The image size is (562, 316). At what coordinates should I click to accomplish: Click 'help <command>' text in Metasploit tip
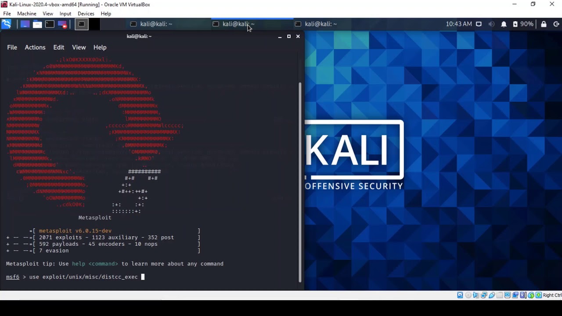95,264
